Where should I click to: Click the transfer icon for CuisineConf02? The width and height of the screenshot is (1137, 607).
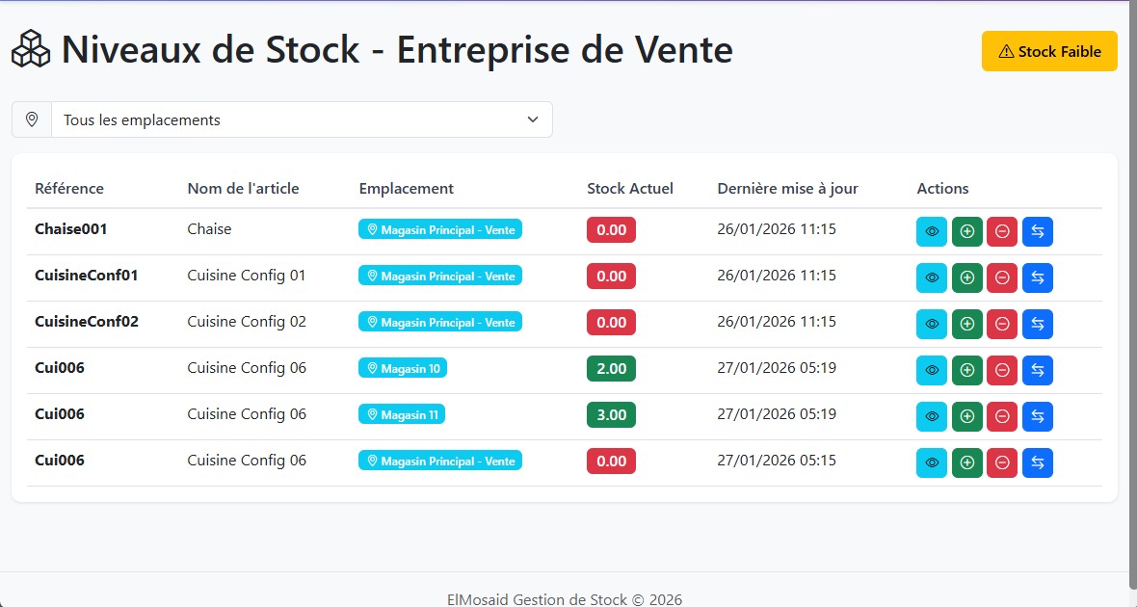coord(1038,324)
